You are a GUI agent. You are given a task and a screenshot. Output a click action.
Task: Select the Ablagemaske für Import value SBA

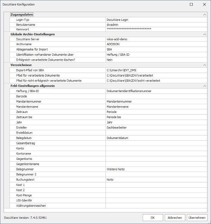pyautogui.click(x=156, y=49)
